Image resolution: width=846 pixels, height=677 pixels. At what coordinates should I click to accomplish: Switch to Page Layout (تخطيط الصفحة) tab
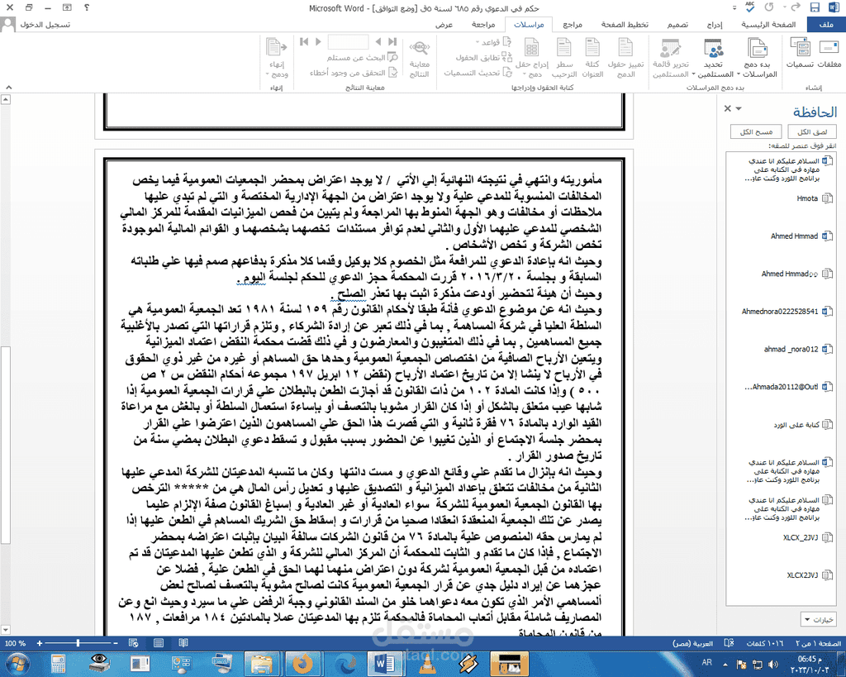pos(625,24)
